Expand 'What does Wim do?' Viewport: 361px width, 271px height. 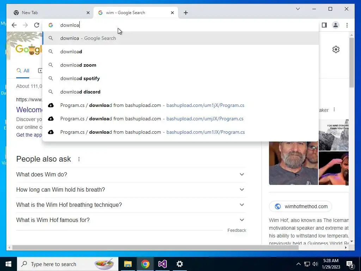pos(131,174)
